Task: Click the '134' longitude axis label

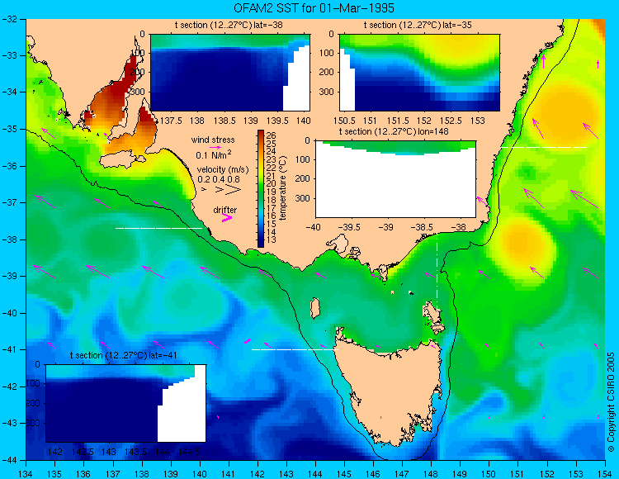Action: tap(26, 473)
